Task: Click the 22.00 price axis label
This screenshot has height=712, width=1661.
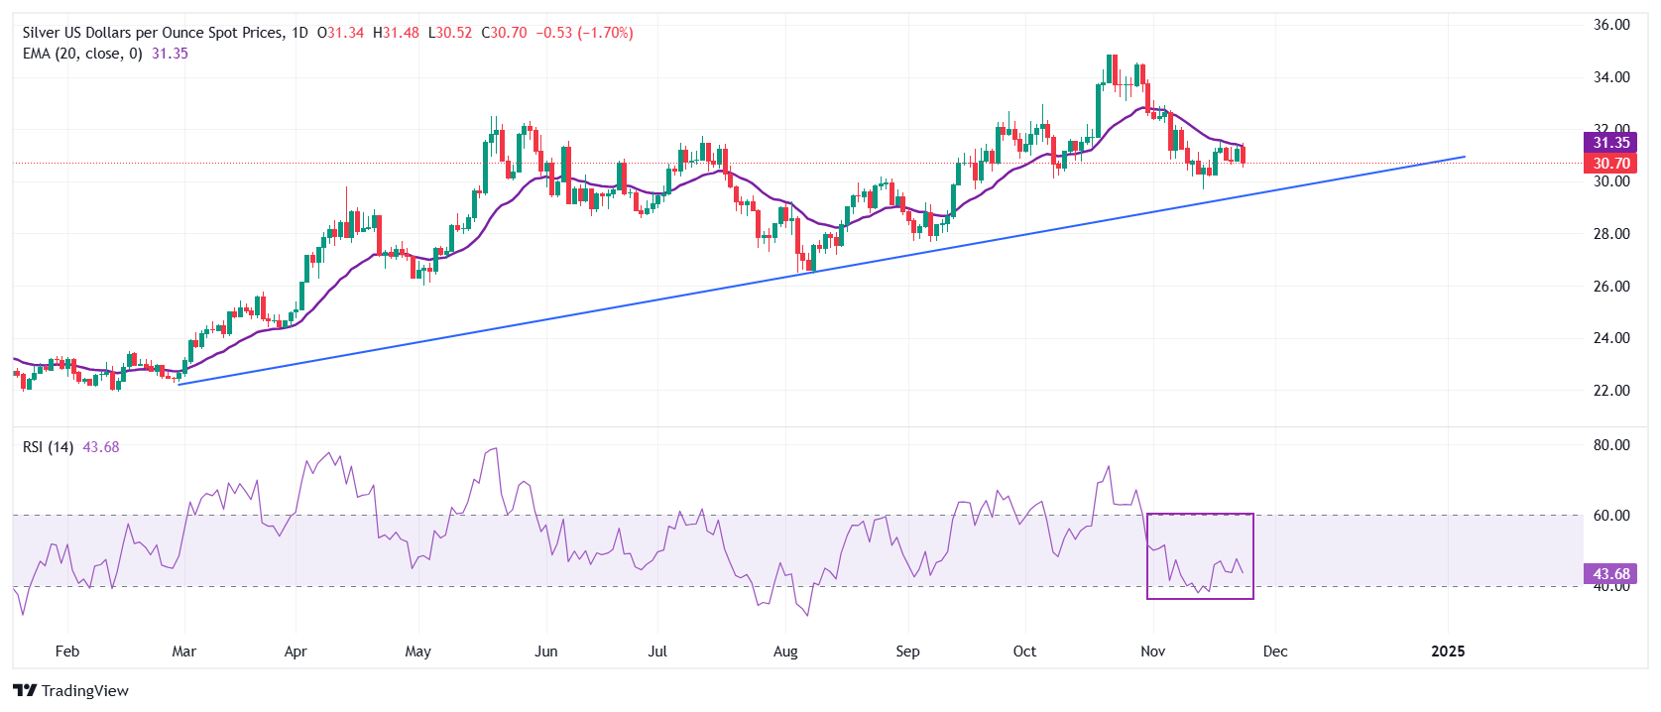Action: point(1611,391)
